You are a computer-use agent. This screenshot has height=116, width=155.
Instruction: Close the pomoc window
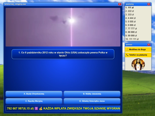point(149,45)
